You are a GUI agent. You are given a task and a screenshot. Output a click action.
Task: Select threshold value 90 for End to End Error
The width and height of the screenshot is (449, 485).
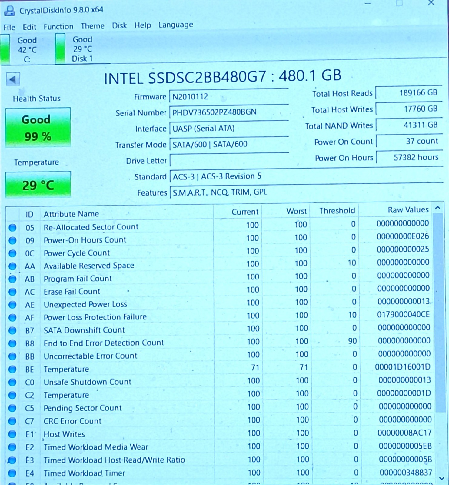coord(352,341)
